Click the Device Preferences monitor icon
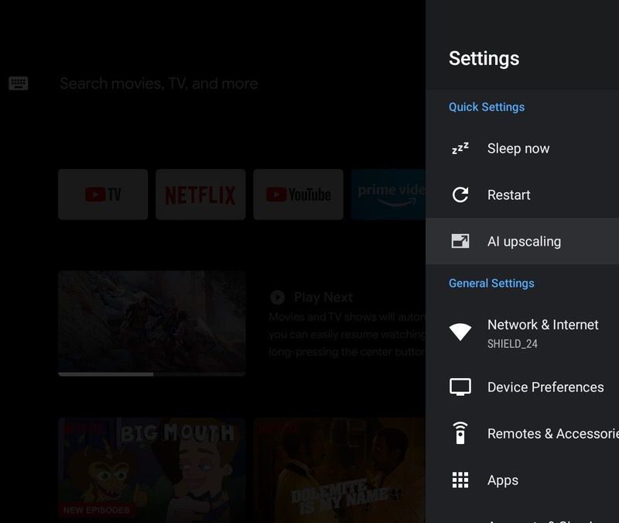Viewport: 619px width, 523px height. click(x=460, y=387)
